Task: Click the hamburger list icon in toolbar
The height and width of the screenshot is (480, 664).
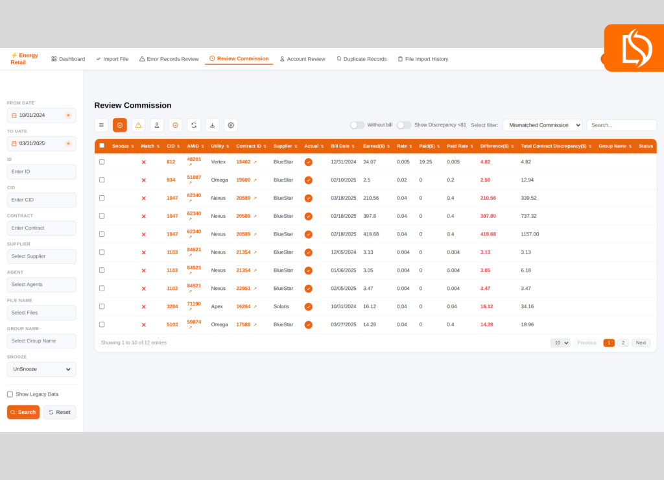Action: [101, 125]
